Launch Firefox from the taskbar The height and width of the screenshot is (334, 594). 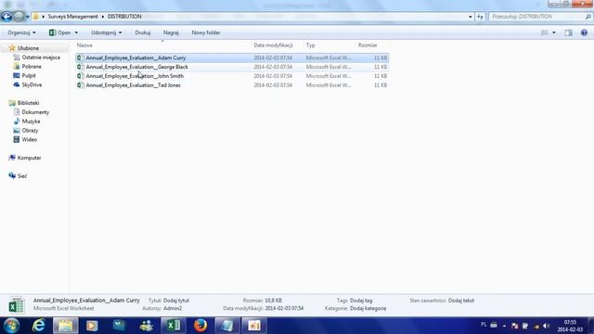pyautogui.click(x=200, y=326)
